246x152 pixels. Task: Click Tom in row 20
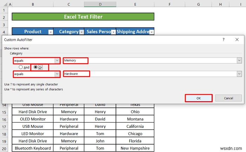[x=100, y=148]
